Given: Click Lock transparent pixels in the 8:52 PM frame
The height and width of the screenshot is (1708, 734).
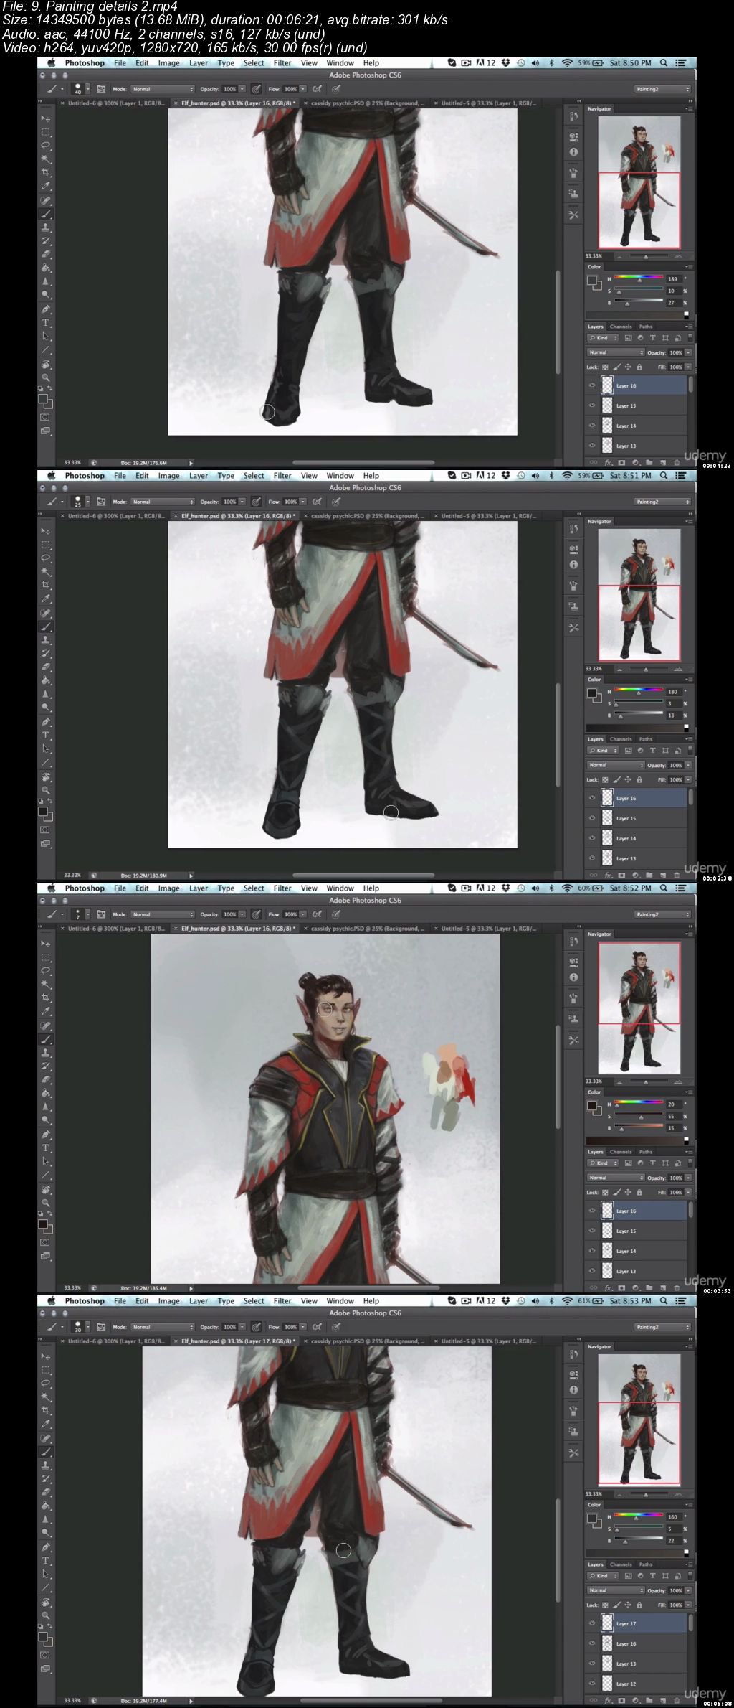Looking at the screenshot, I should (606, 1192).
